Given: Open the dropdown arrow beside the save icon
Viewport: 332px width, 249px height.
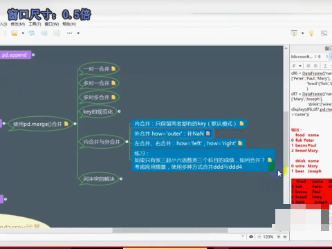Looking at the screenshot, I should [x=23, y=33].
